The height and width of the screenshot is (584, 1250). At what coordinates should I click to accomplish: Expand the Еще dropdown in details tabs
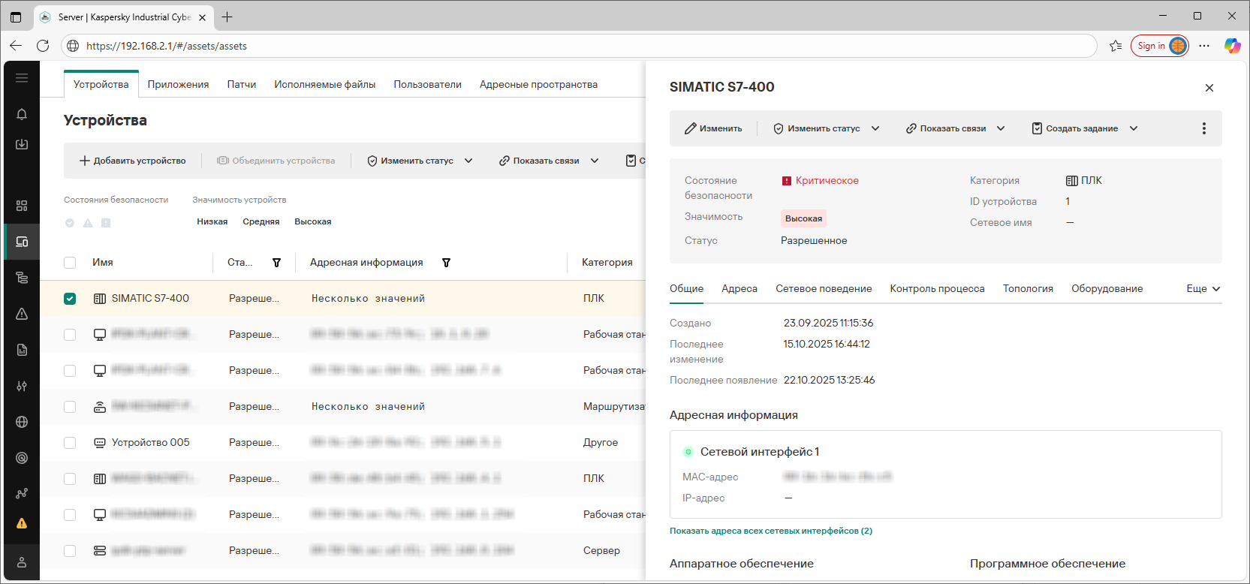pyautogui.click(x=1203, y=289)
